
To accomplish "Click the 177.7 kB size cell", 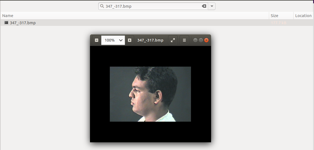I will 278,23.
